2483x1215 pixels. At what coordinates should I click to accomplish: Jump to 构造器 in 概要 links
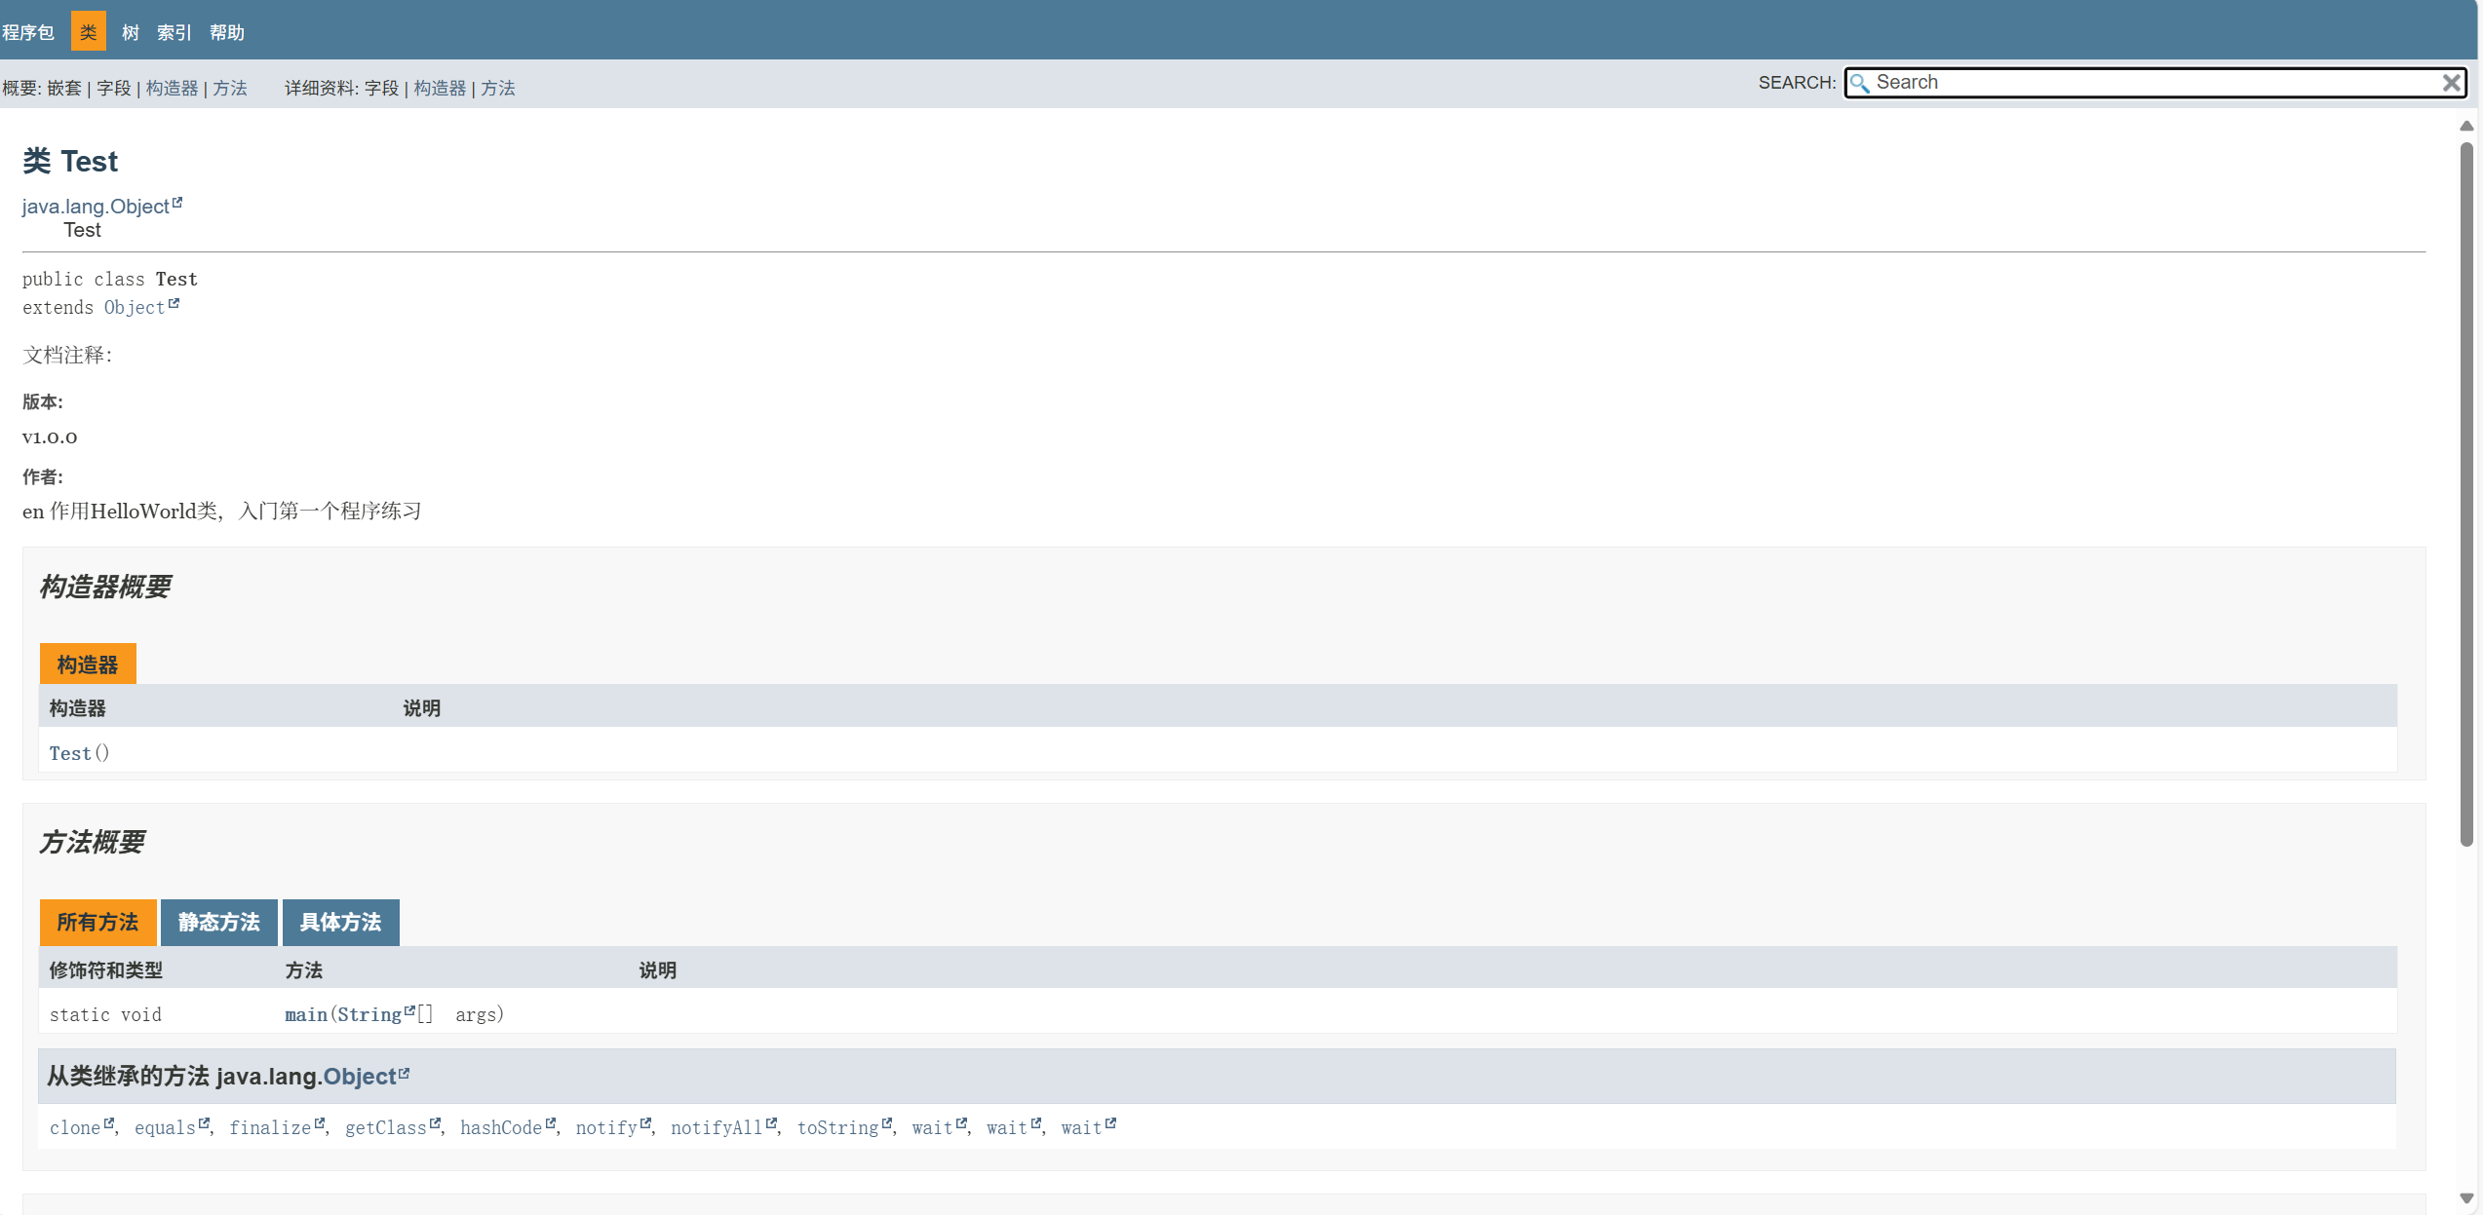172,88
